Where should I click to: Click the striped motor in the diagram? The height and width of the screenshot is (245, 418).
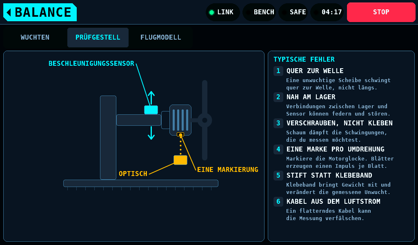(180, 120)
